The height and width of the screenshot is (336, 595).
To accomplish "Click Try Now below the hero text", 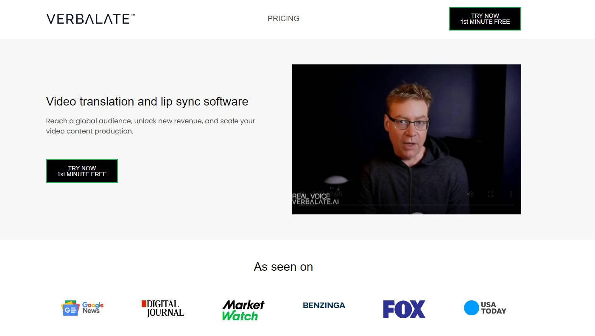I will 82,171.
